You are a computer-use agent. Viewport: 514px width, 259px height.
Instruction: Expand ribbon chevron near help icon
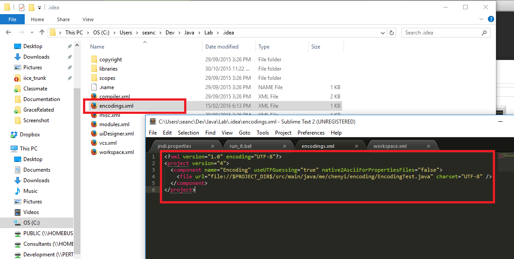point(481,19)
